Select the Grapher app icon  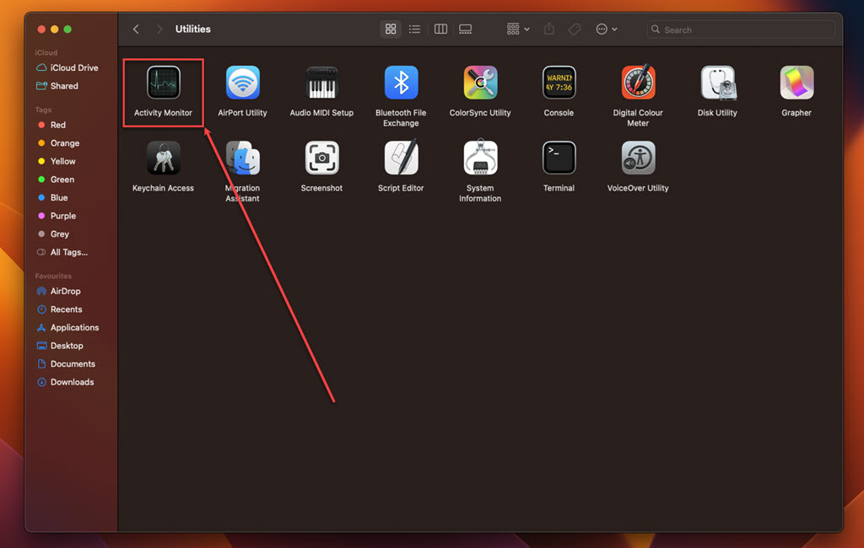pyautogui.click(x=796, y=83)
